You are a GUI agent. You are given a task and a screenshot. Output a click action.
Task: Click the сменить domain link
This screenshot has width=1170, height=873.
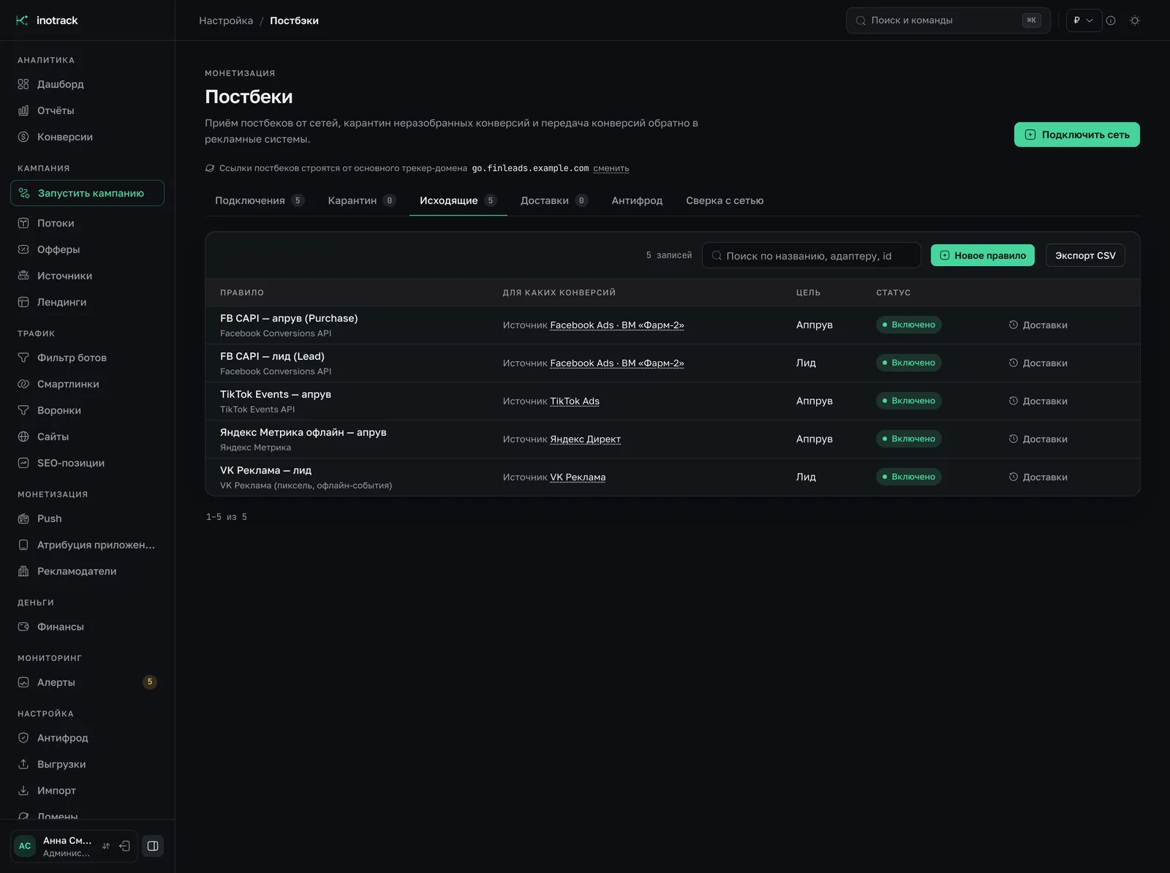611,168
